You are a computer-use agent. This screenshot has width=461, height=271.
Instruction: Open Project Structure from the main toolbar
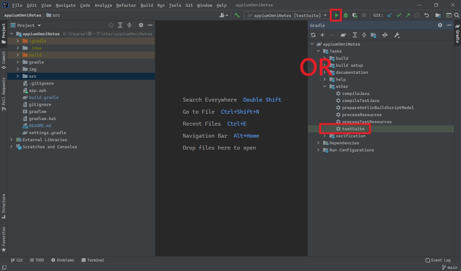point(438,15)
